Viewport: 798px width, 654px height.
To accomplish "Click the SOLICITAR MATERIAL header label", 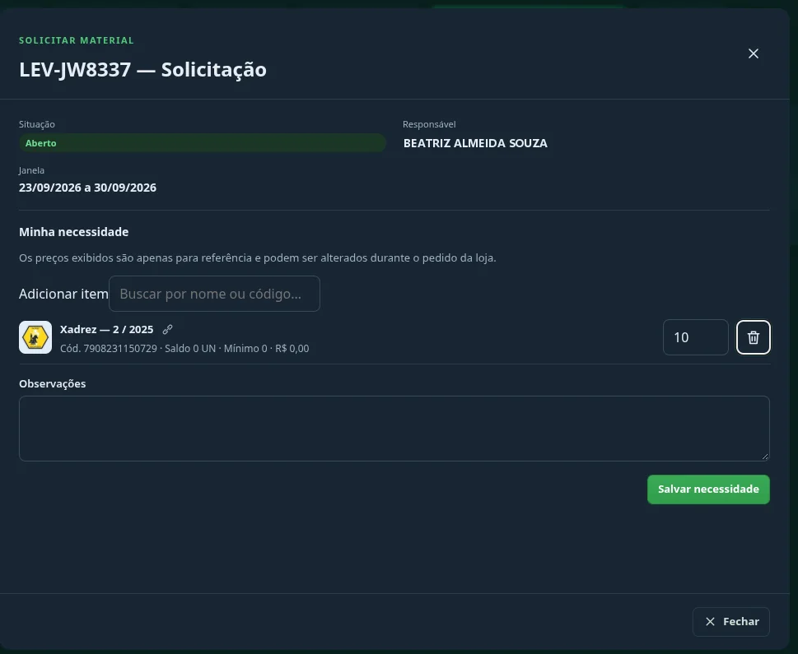I will click(77, 40).
